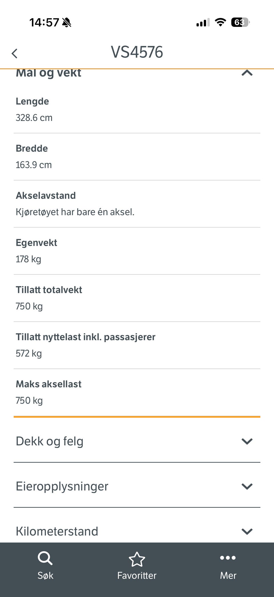Screen dimensions: 274x597
Task: Tap the Egenvekt 178 kg row
Action: (x=137, y=251)
